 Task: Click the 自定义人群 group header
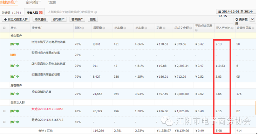[x=18, y=103]
